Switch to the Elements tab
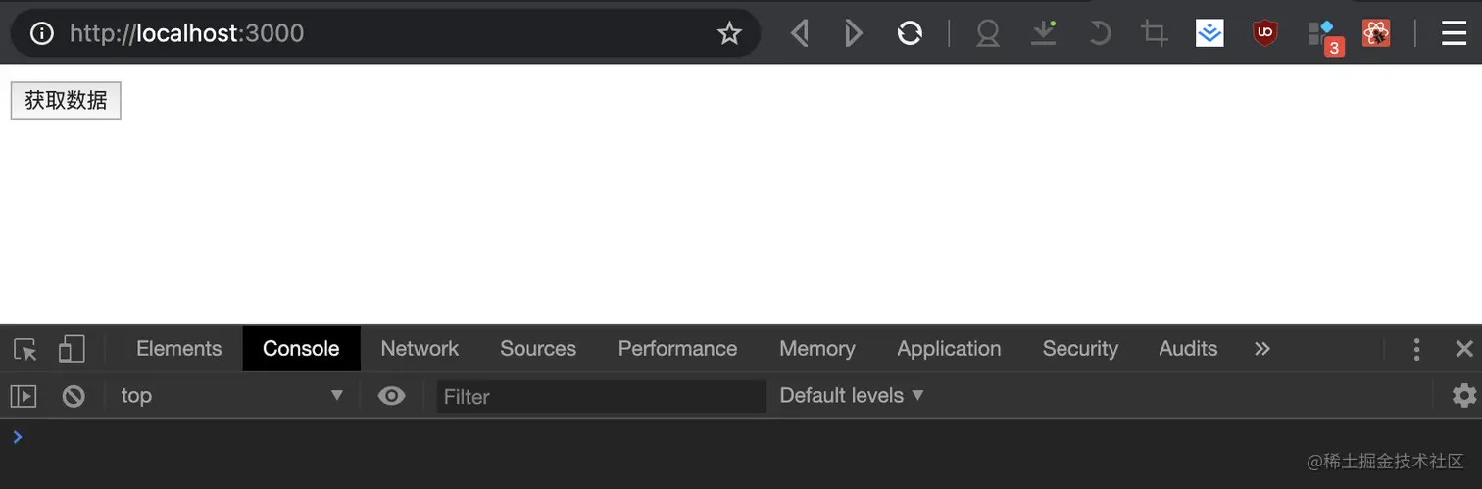This screenshot has width=1482, height=489. 179,349
